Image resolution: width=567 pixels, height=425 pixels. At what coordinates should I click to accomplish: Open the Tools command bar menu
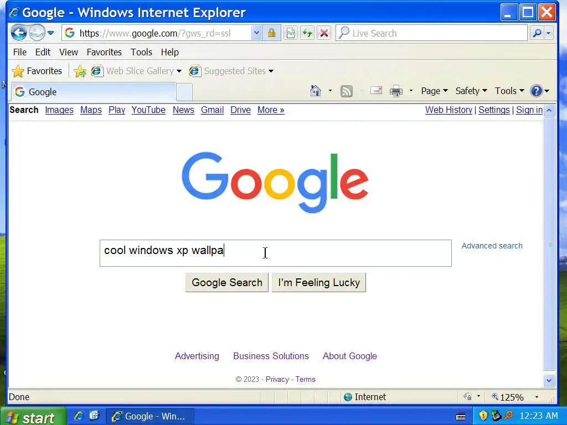(x=509, y=91)
